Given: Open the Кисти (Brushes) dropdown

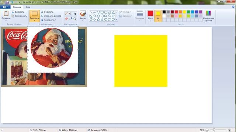Looking at the screenshot, I should tap(83, 16).
